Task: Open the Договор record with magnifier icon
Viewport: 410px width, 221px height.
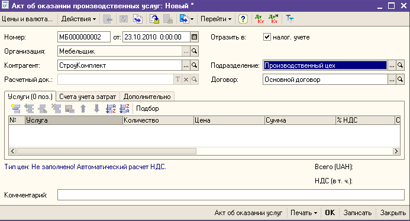Action: [400, 79]
